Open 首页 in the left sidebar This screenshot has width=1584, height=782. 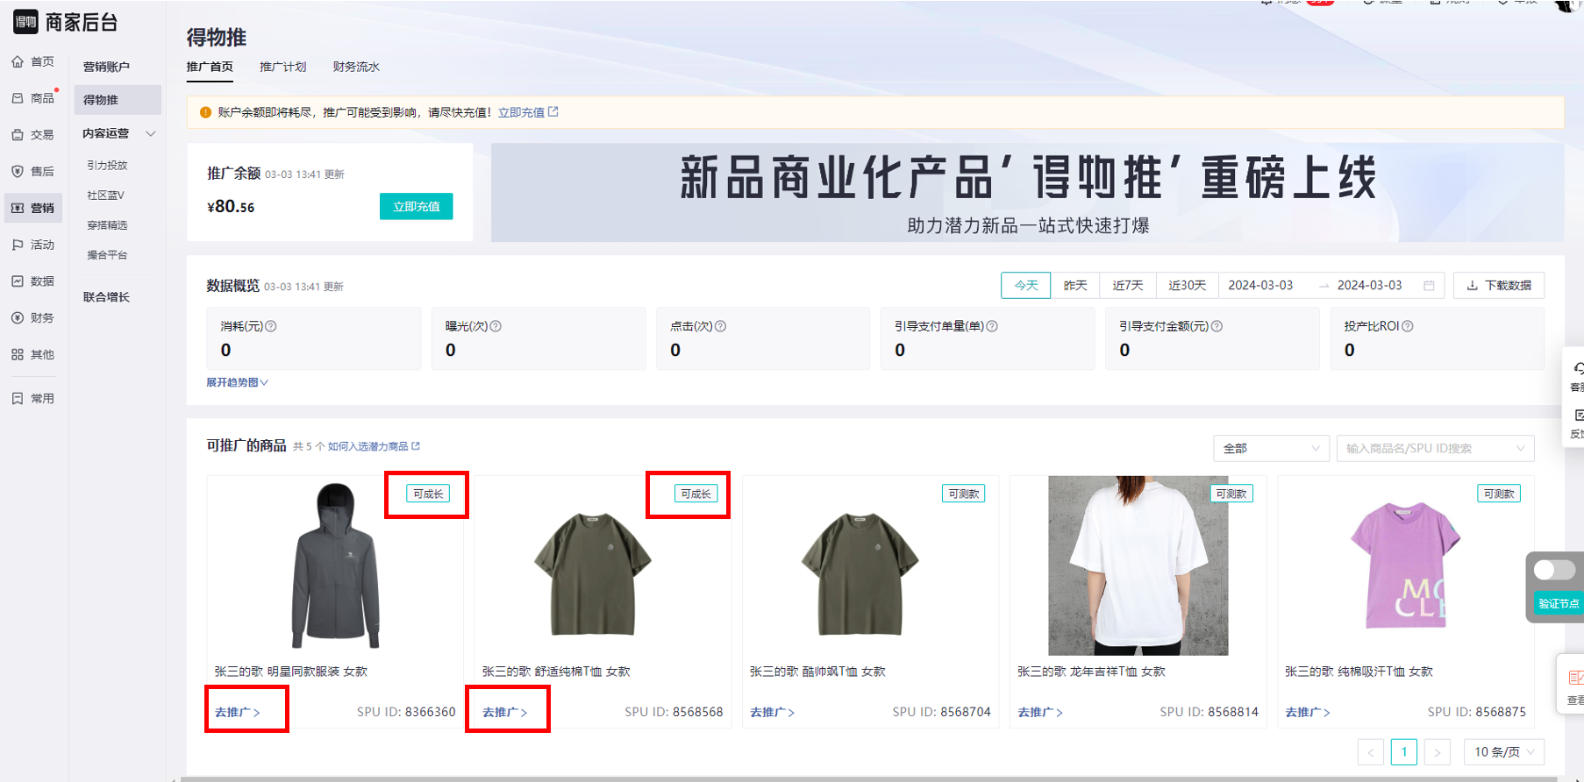pos(33,61)
